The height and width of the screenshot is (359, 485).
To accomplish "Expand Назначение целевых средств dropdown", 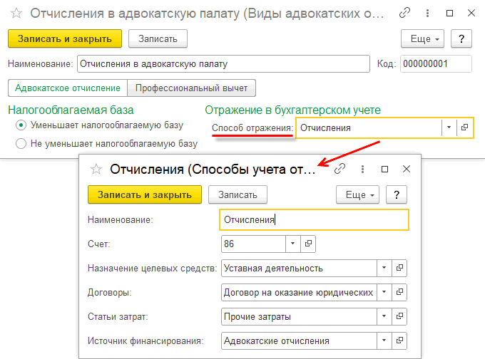I will point(384,268).
